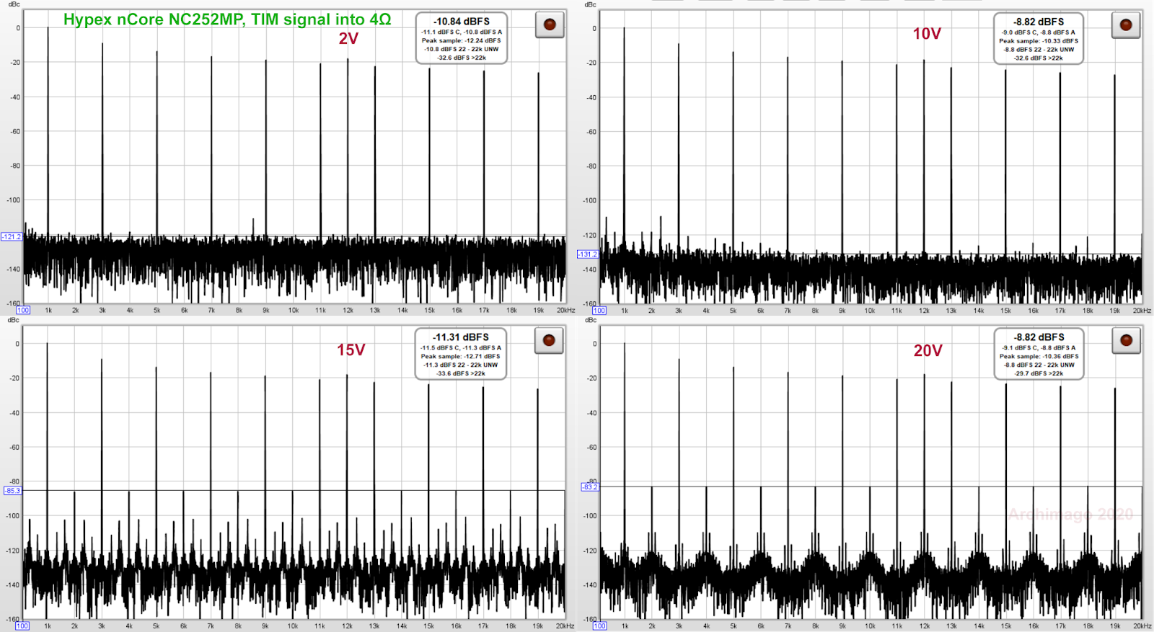
Task: Click '-10.8 dBFS 22 - 22k UNW' line
Action: [462, 50]
